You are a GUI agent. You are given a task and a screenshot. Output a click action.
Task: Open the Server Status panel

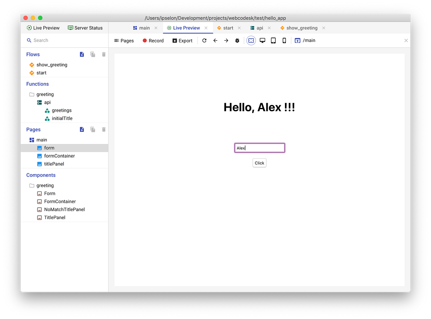pos(85,28)
